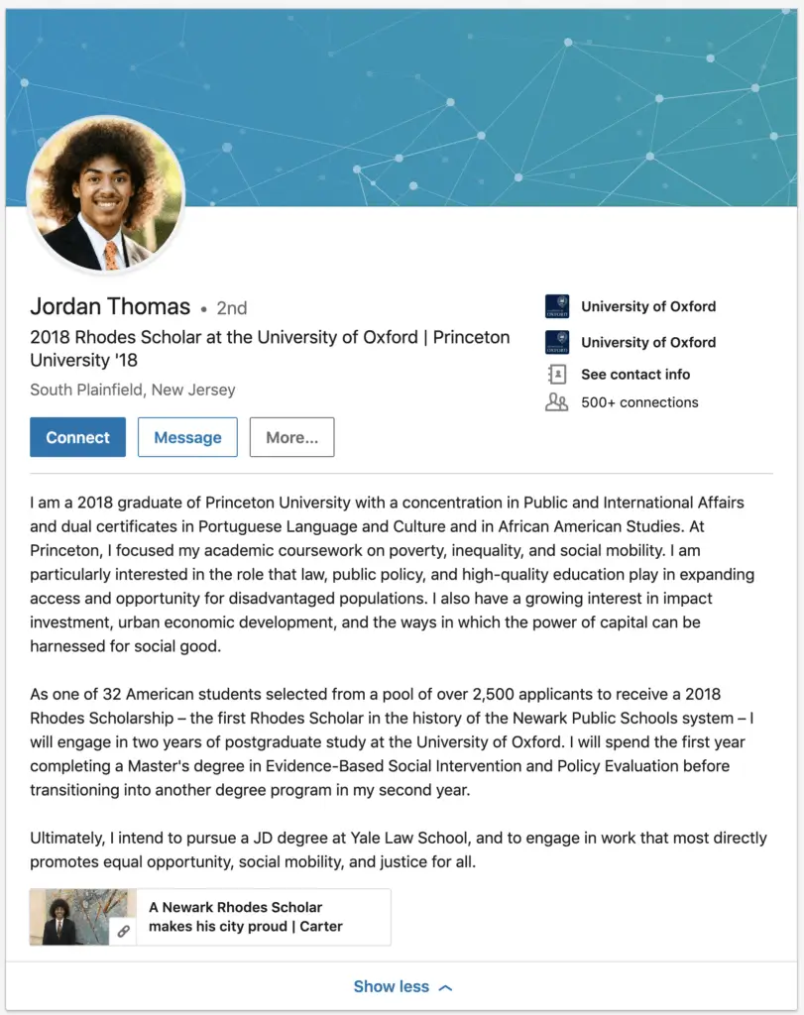Screen dimensions: 804x1015
Task: Click the contact info card icon
Action: click(x=558, y=374)
